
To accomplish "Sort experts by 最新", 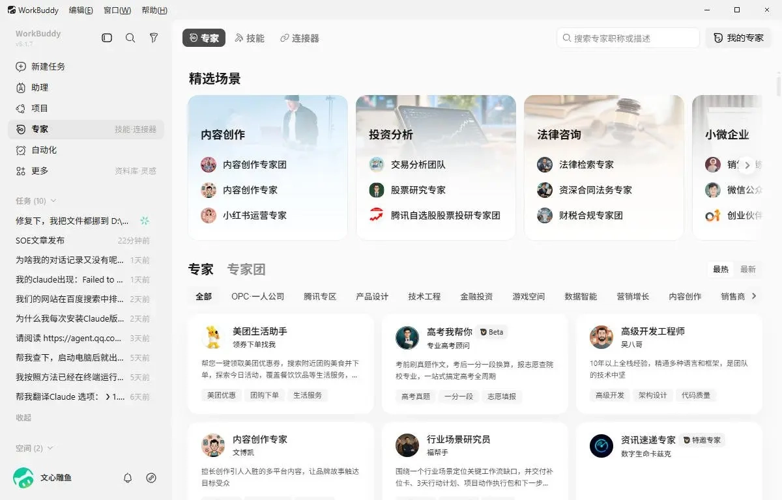I will click(x=748, y=269).
